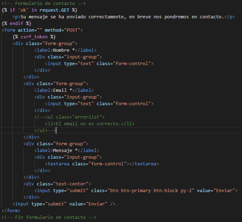
Task: Click the 'endif' template keyword
Action: coord(16,24)
